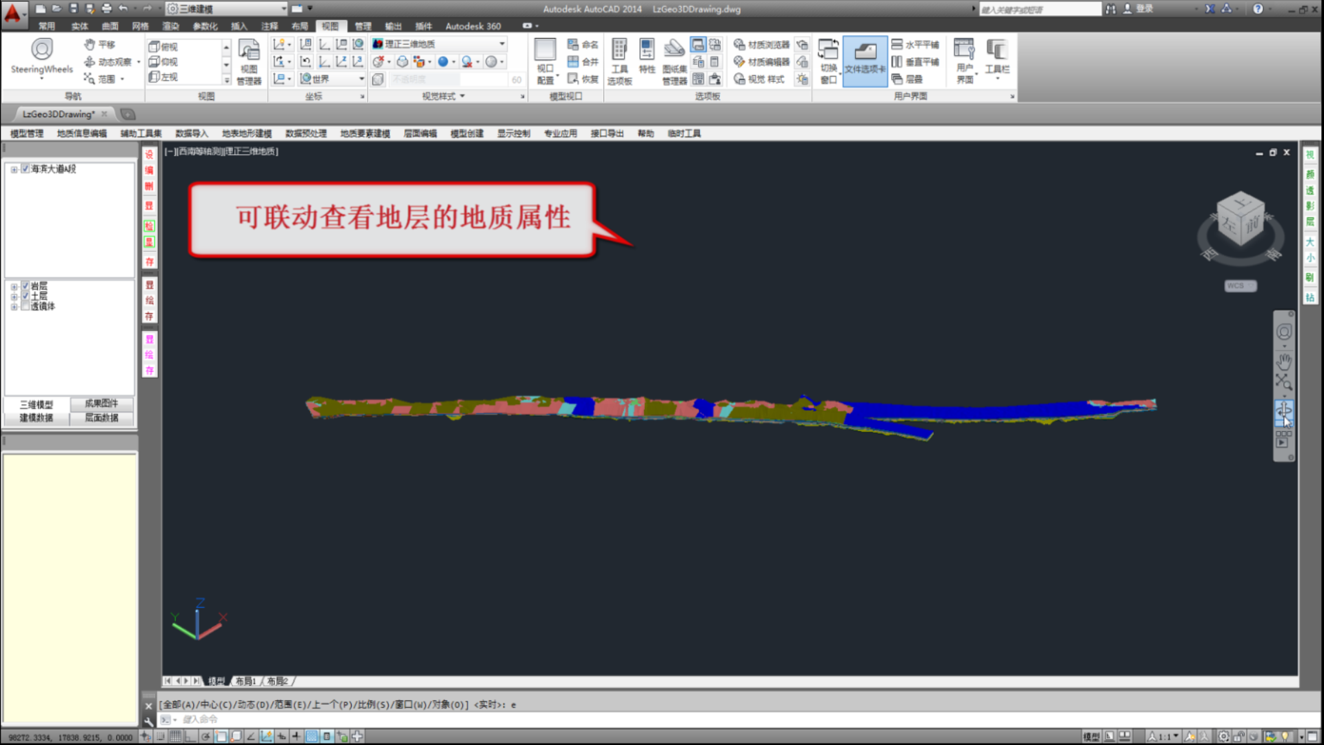1324x745 pixels.
Task: Open the 材质编辑器 materials editor
Action: tap(761, 61)
